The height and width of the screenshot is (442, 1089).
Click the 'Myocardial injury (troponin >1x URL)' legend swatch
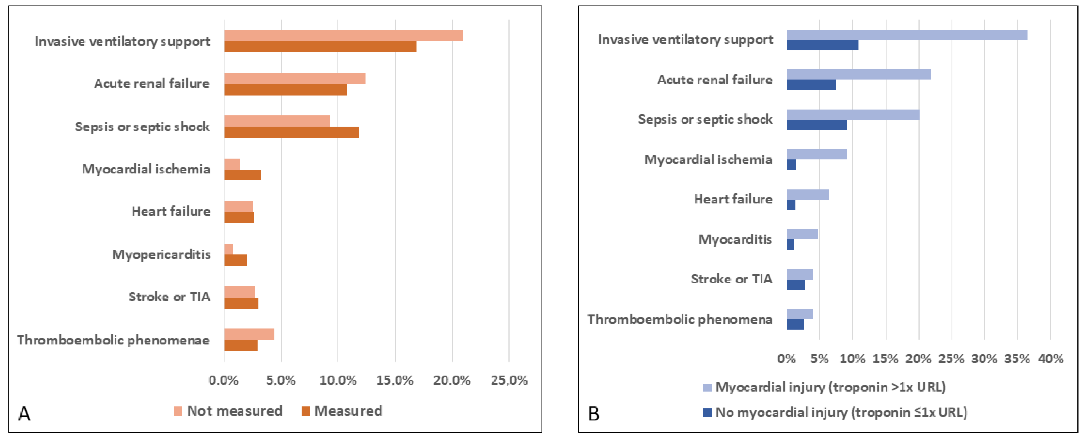click(707, 387)
